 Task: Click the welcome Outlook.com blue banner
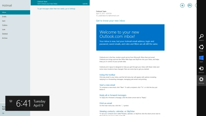(x=130, y=37)
